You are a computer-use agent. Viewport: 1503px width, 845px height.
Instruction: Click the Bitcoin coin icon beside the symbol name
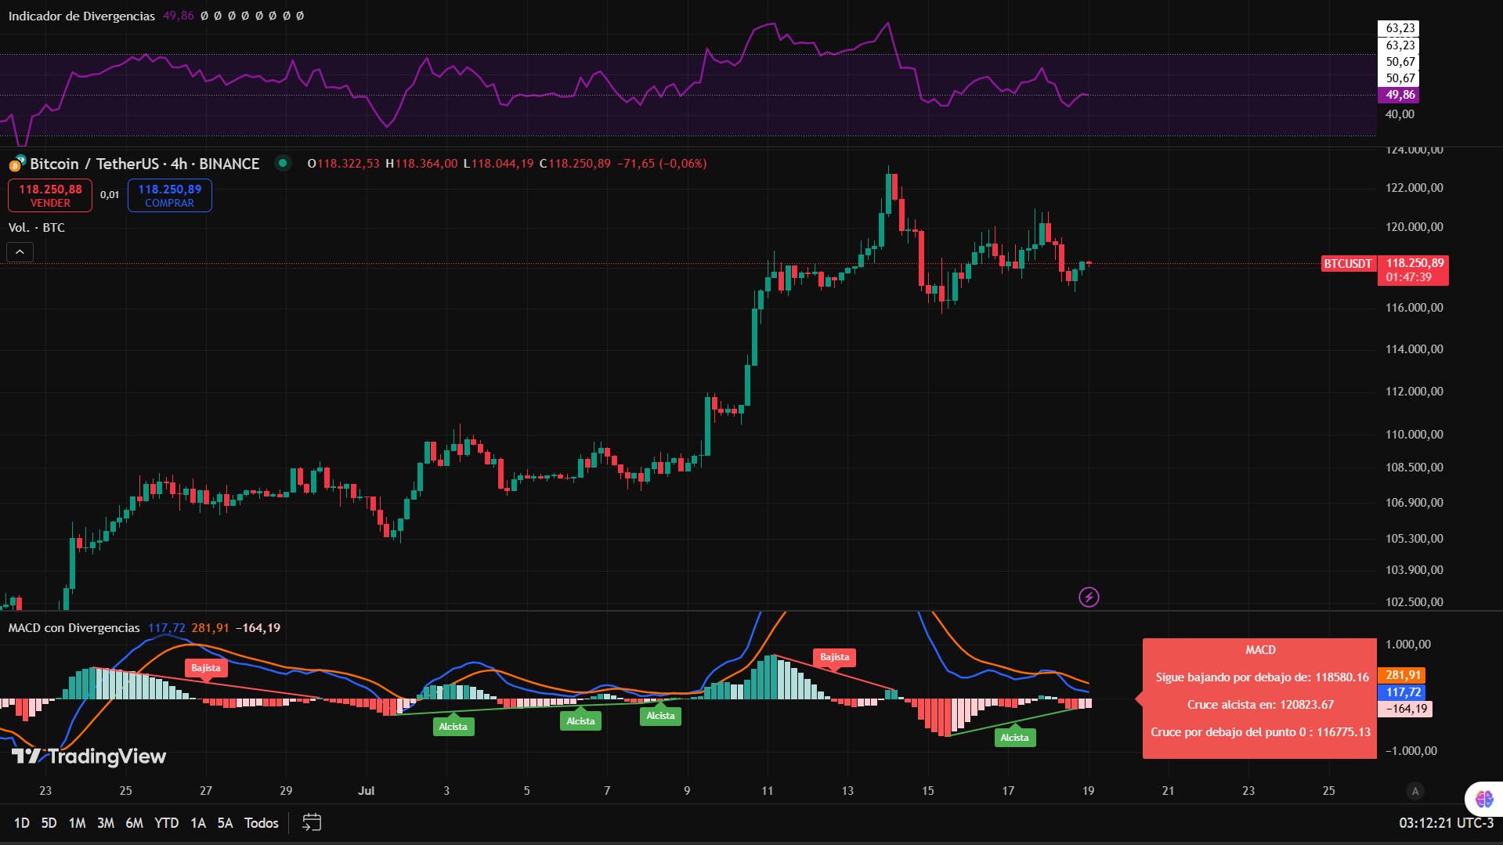[x=16, y=164]
